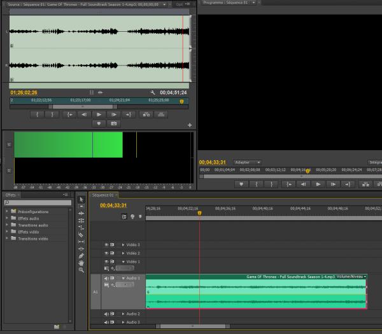382x334 pixels.
Task: Select the Hand tool
Action: [81, 263]
